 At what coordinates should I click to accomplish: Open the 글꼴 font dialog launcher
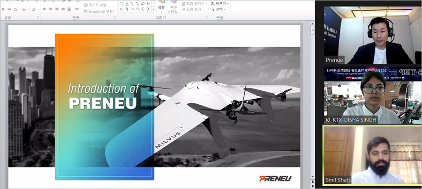(x=37, y=18)
